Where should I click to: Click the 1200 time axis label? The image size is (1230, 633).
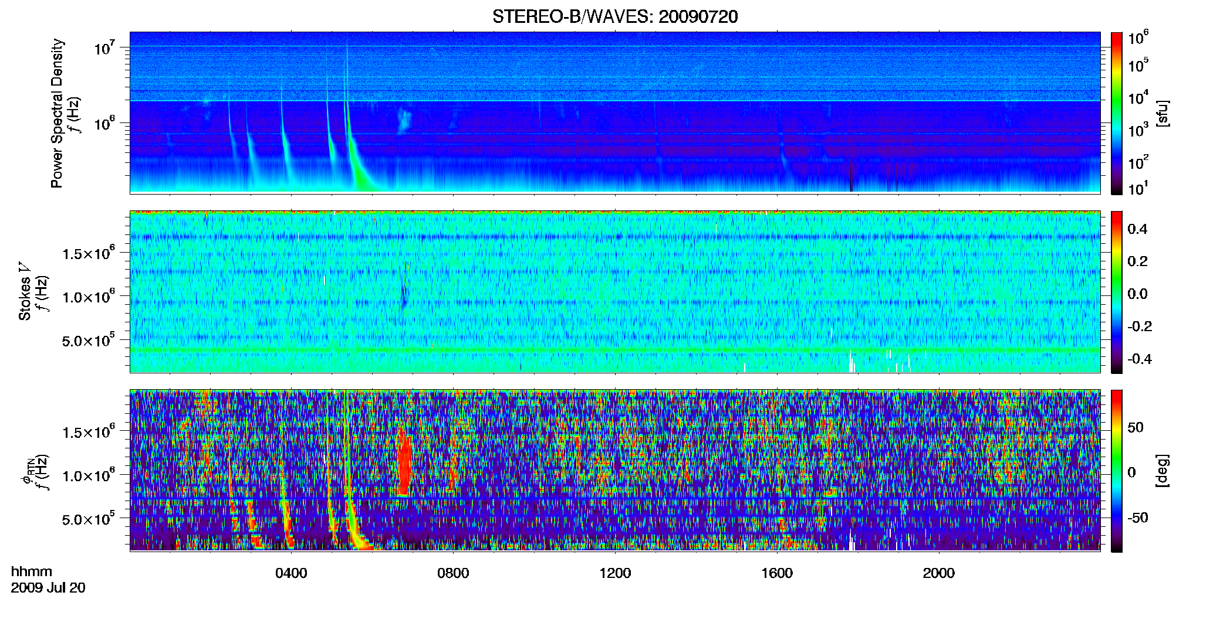point(615,573)
